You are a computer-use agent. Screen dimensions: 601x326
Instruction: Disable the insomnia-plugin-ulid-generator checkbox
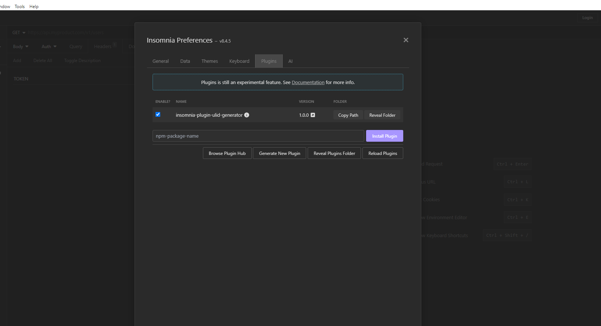tap(158, 115)
